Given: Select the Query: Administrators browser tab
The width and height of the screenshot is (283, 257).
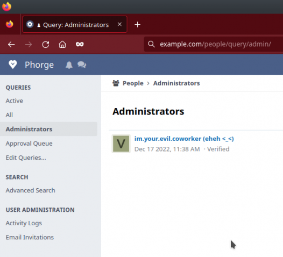Looking at the screenshot, I should point(75,24).
